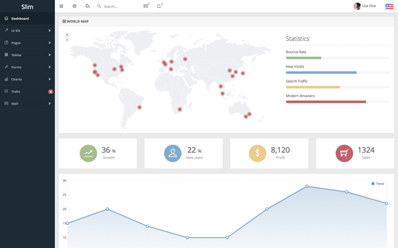The image size is (398, 248).
Task: Click the World Map panel grid icon
Action: [64, 22]
